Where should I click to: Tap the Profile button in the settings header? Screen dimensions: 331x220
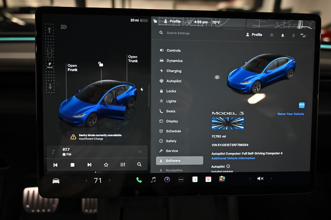pyautogui.click(x=254, y=35)
